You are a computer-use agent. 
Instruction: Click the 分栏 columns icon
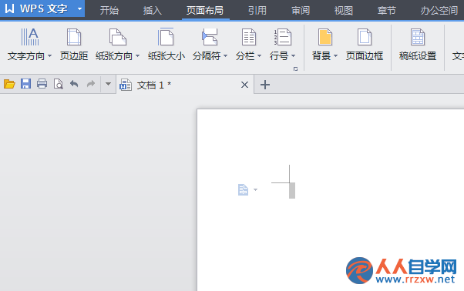coord(248,37)
